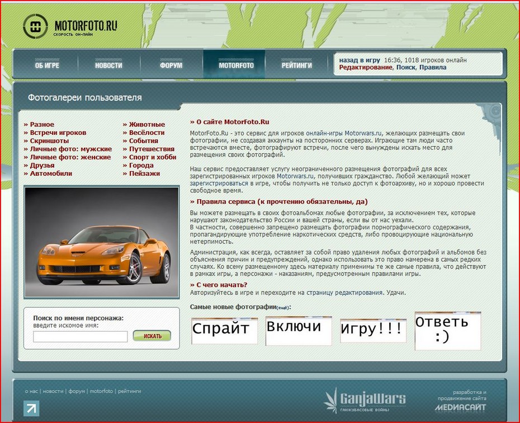Screen dimensions: 520x423
Task: Open the НОВОСТИ menu tab
Action: coord(109,65)
